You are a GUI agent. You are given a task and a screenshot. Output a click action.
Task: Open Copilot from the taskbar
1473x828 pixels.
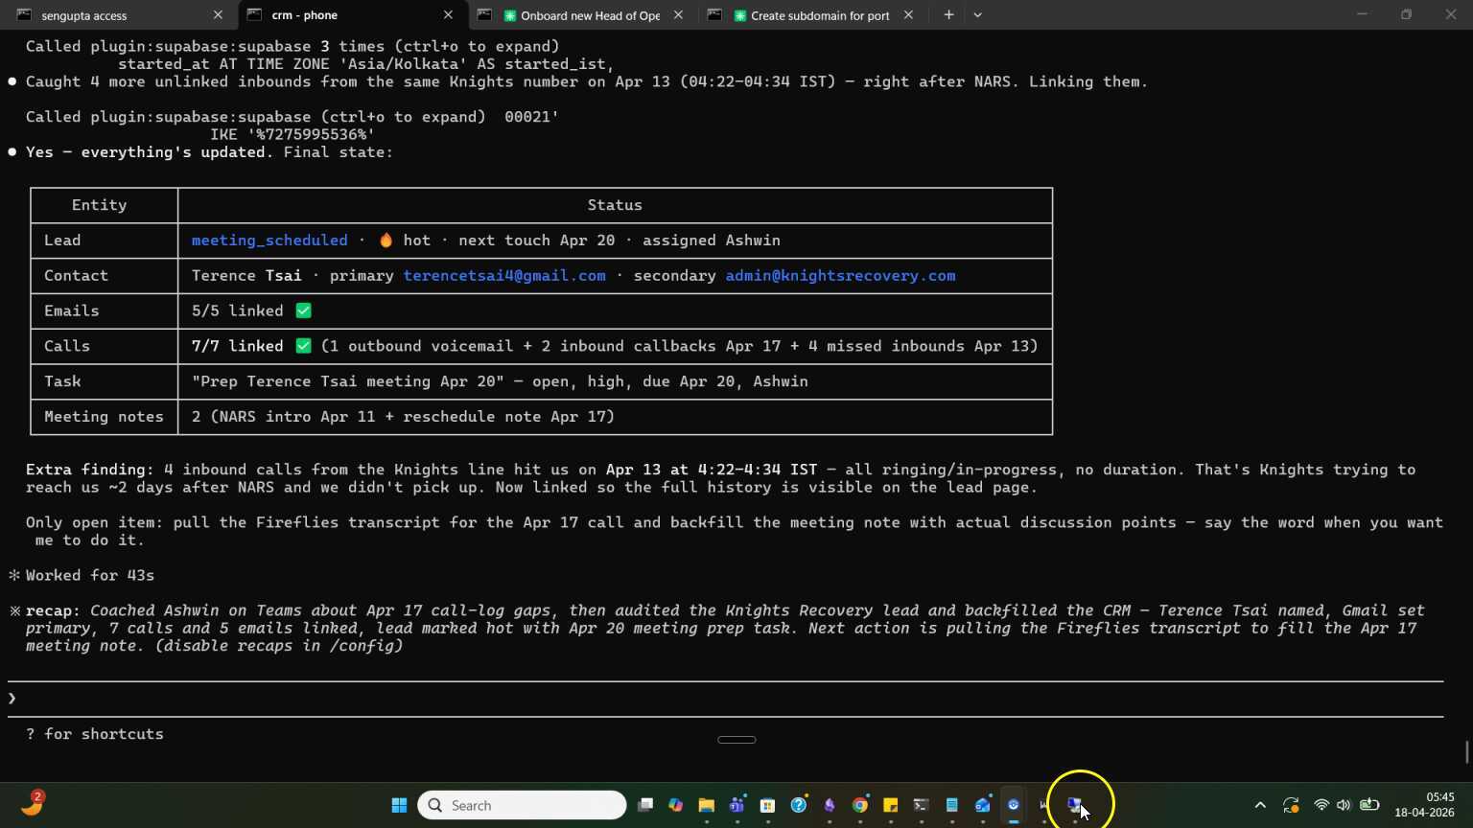(676, 805)
